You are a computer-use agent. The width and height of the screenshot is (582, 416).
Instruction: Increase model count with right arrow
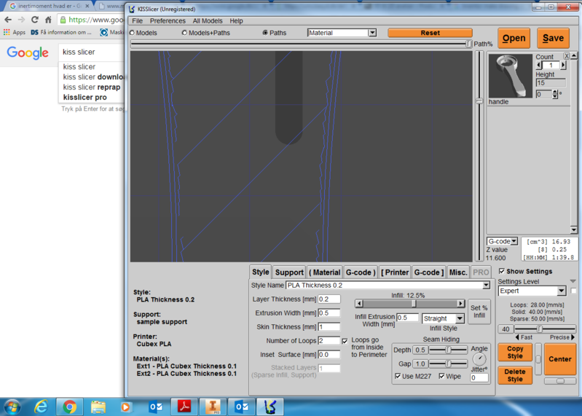coord(563,66)
